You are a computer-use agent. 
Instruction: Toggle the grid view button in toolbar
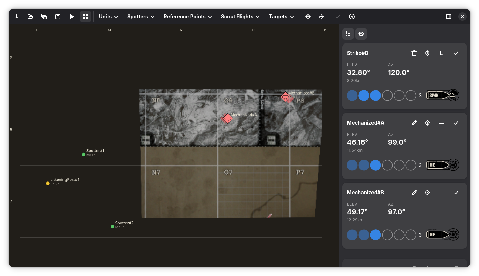coord(85,17)
